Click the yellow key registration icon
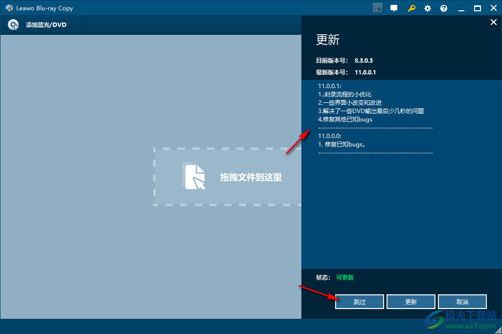Image resolution: width=502 pixels, height=334 pixels. (x=411, y=8)
